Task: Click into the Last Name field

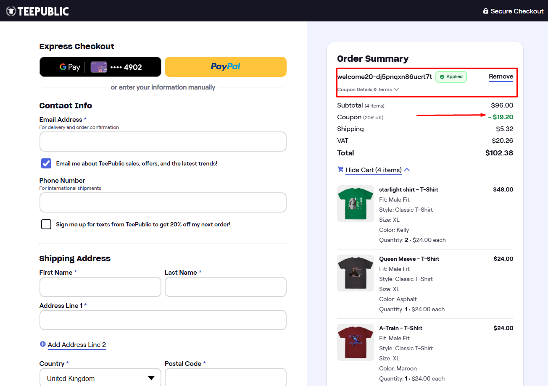Action: tap(226, 287)
